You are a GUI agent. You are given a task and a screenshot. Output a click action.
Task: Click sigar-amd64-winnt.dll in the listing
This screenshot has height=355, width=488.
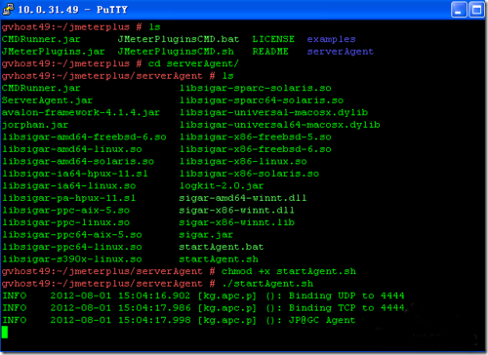(243, 198)
